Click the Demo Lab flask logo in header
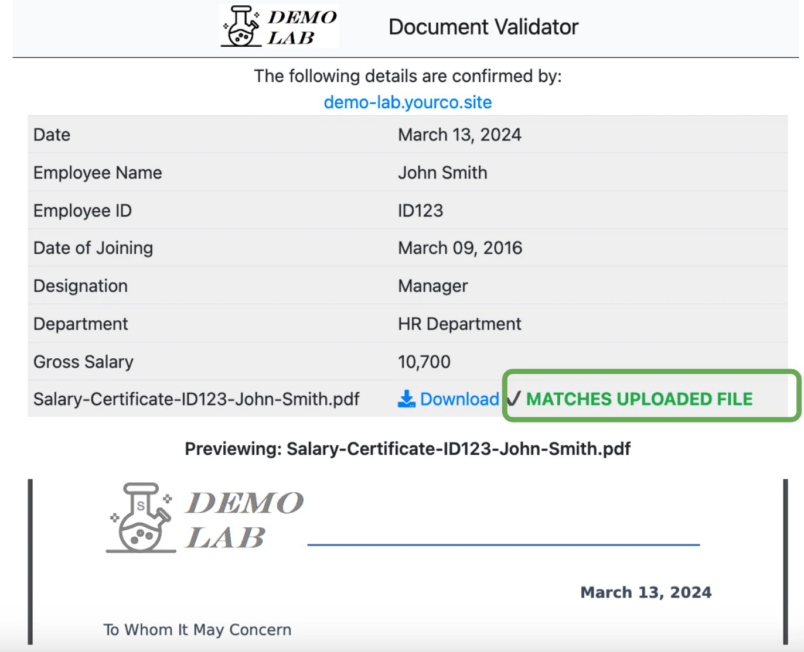This screenshot has height=652, width=804. [x=241, y=26]
